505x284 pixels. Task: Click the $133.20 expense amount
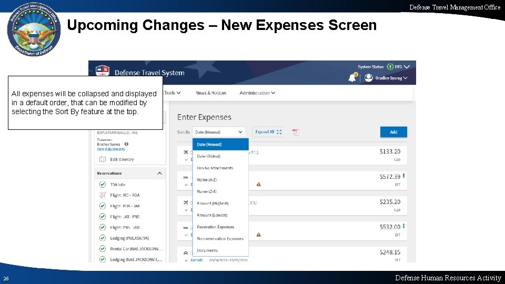click(x=390, y=151)
